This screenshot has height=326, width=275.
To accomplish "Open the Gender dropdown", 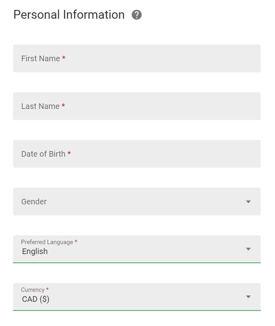I will 137,202.
